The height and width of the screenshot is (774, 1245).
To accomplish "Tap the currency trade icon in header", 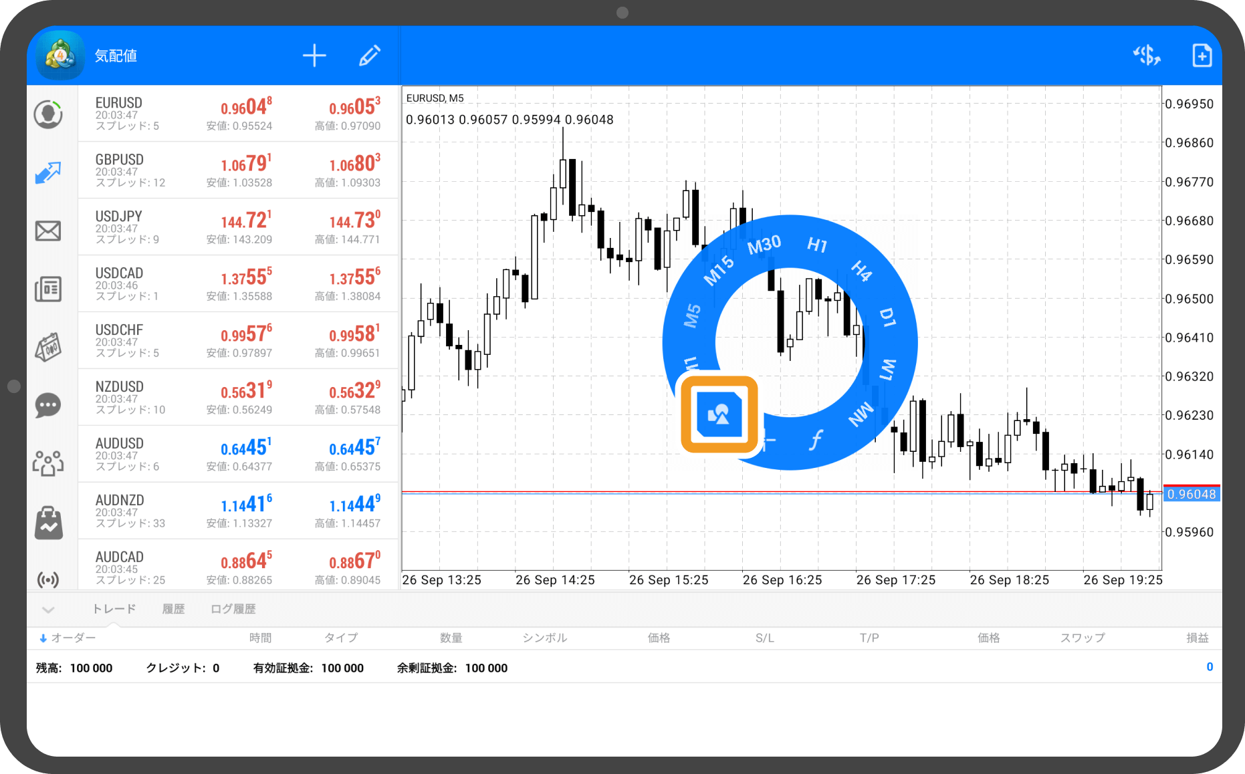I will click(1147, 55).
